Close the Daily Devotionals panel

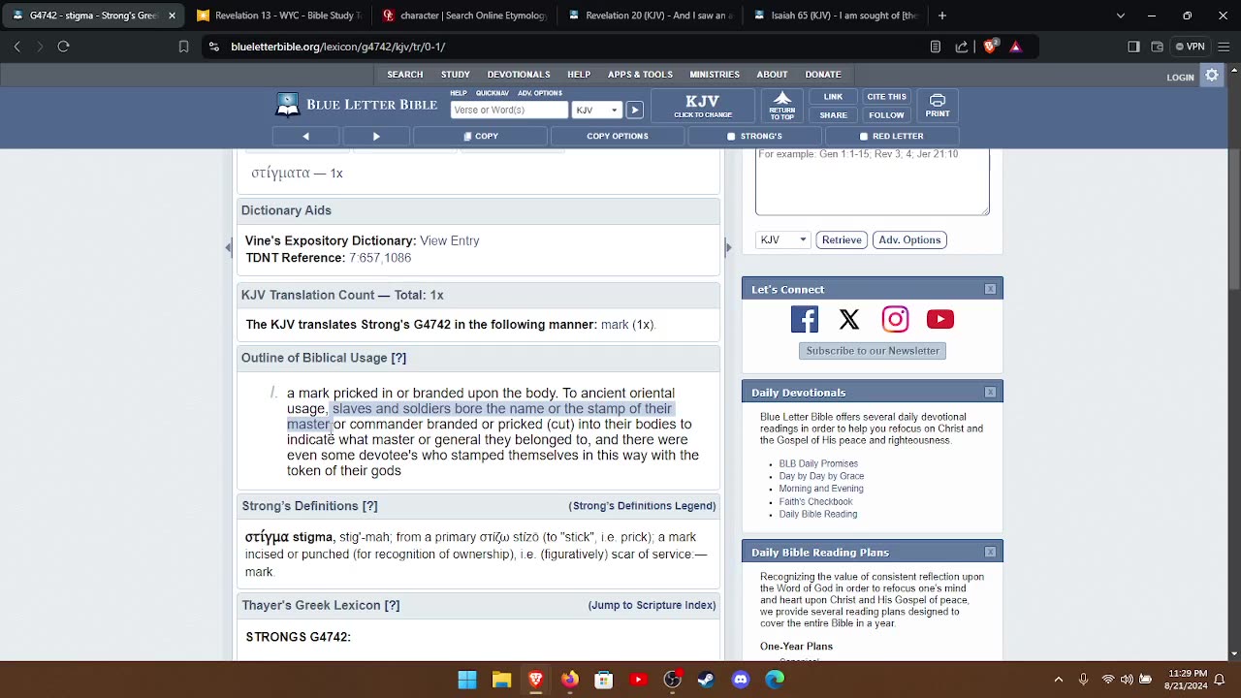pos(990,392)
